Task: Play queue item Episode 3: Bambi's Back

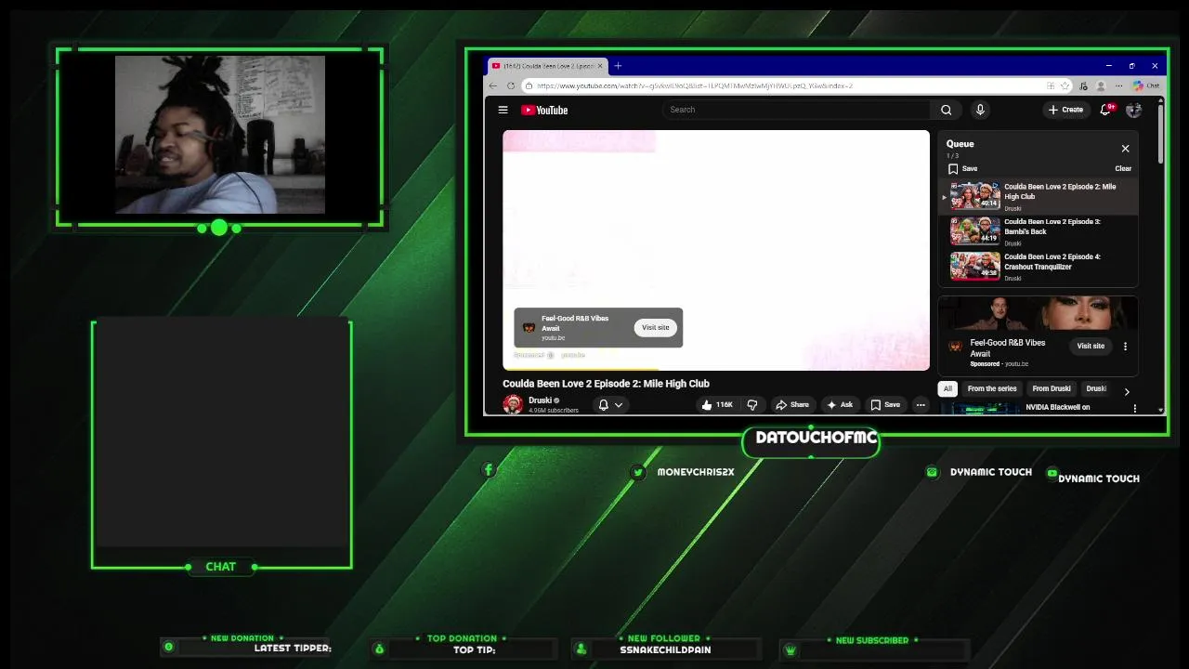Action: coord(1038,231)
